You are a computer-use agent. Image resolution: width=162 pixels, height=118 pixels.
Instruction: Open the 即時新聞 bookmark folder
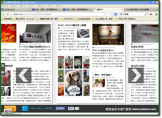click(x=6, y=19)
